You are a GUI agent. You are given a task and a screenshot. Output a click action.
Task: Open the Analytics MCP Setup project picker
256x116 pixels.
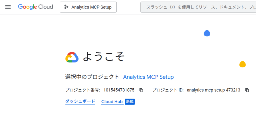[88, 7]
